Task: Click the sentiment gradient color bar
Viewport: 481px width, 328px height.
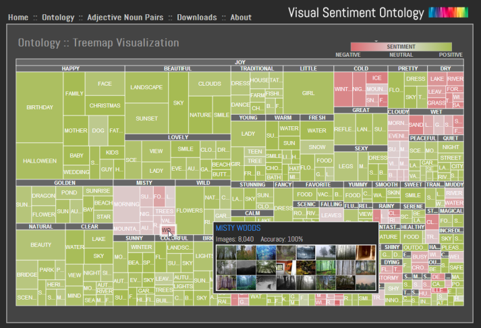Action: coord(401,47)
